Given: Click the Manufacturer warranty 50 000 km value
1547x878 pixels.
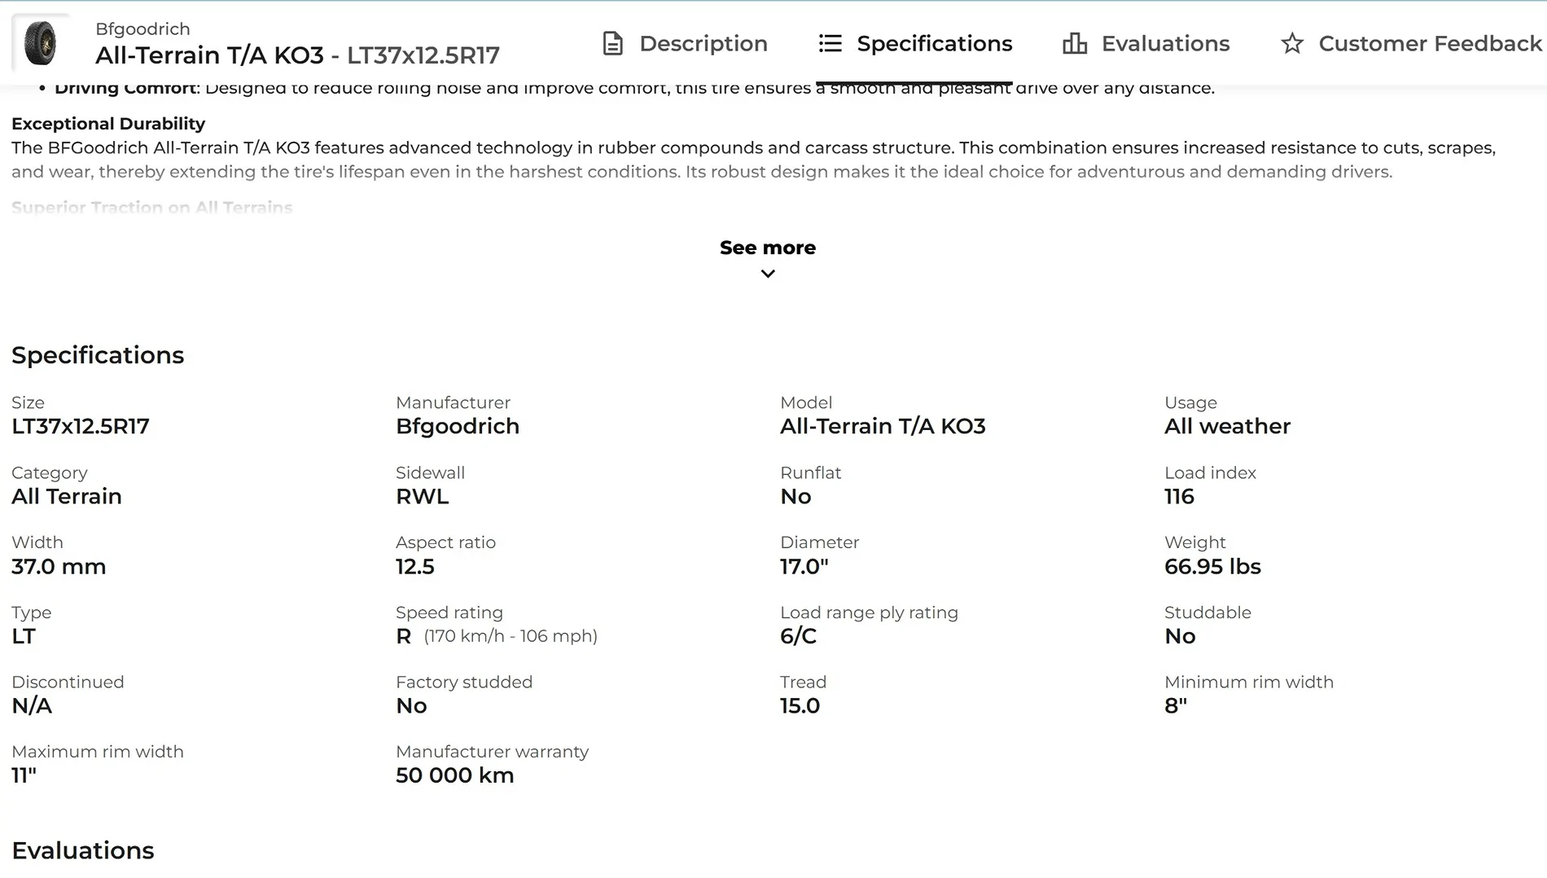Looking at the screenshot, I should (x=454, y=775).
